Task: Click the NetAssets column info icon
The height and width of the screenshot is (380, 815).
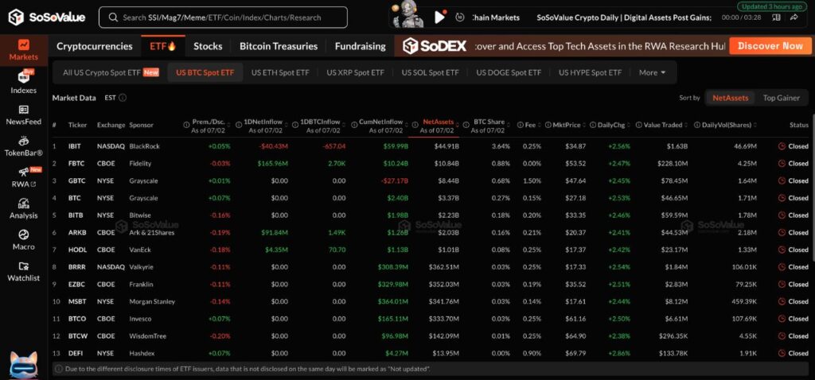Action: tap(415, 125)
